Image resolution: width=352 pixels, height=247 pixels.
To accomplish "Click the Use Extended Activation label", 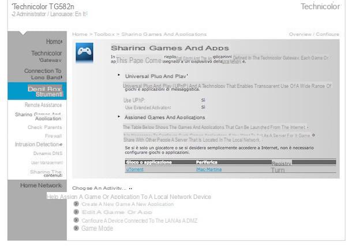I will click(x=148, y=108).
